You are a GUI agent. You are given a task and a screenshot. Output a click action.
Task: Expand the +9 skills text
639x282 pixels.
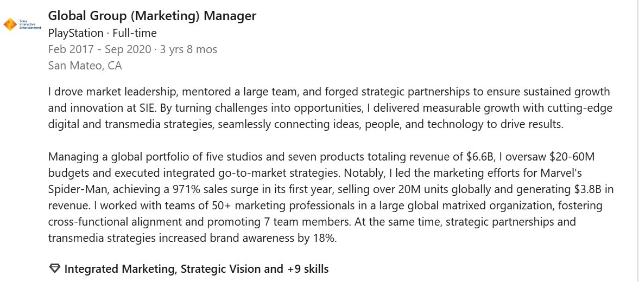[309, 269]
